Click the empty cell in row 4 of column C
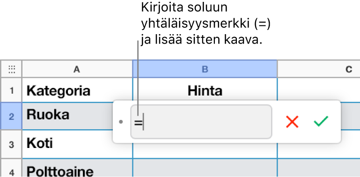The image size is (360, 177). (x=319, y=168)
